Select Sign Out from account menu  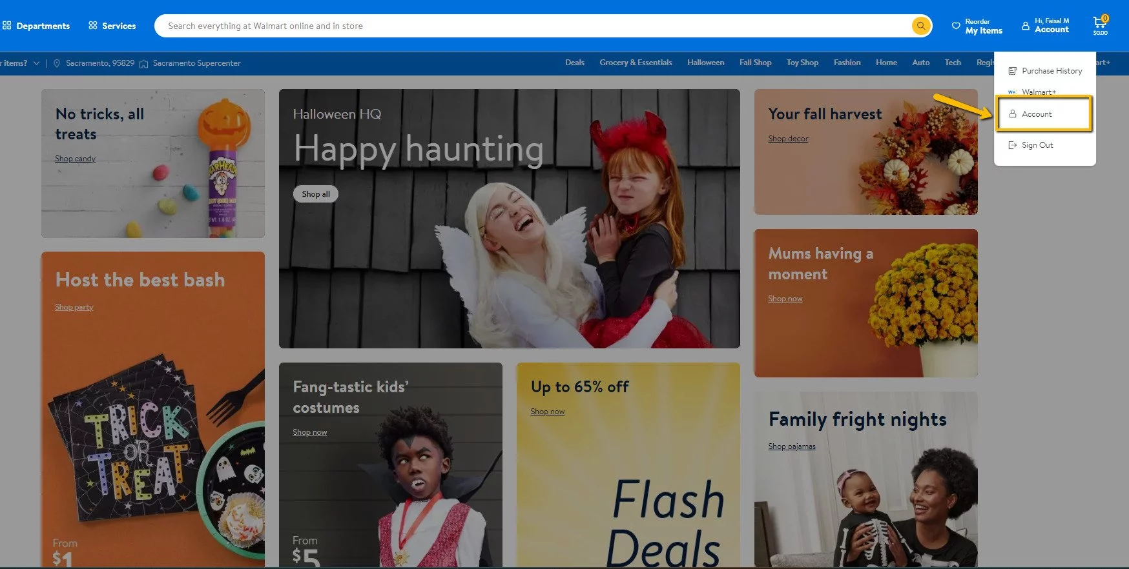[1037, 145]
